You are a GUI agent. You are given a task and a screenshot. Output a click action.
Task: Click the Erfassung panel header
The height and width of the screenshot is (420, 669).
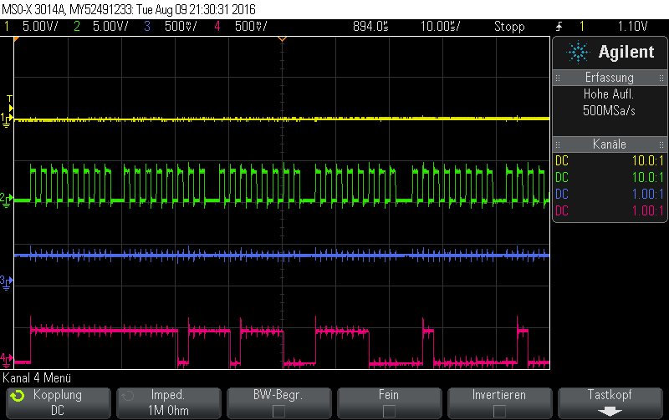tap(610, 78)
